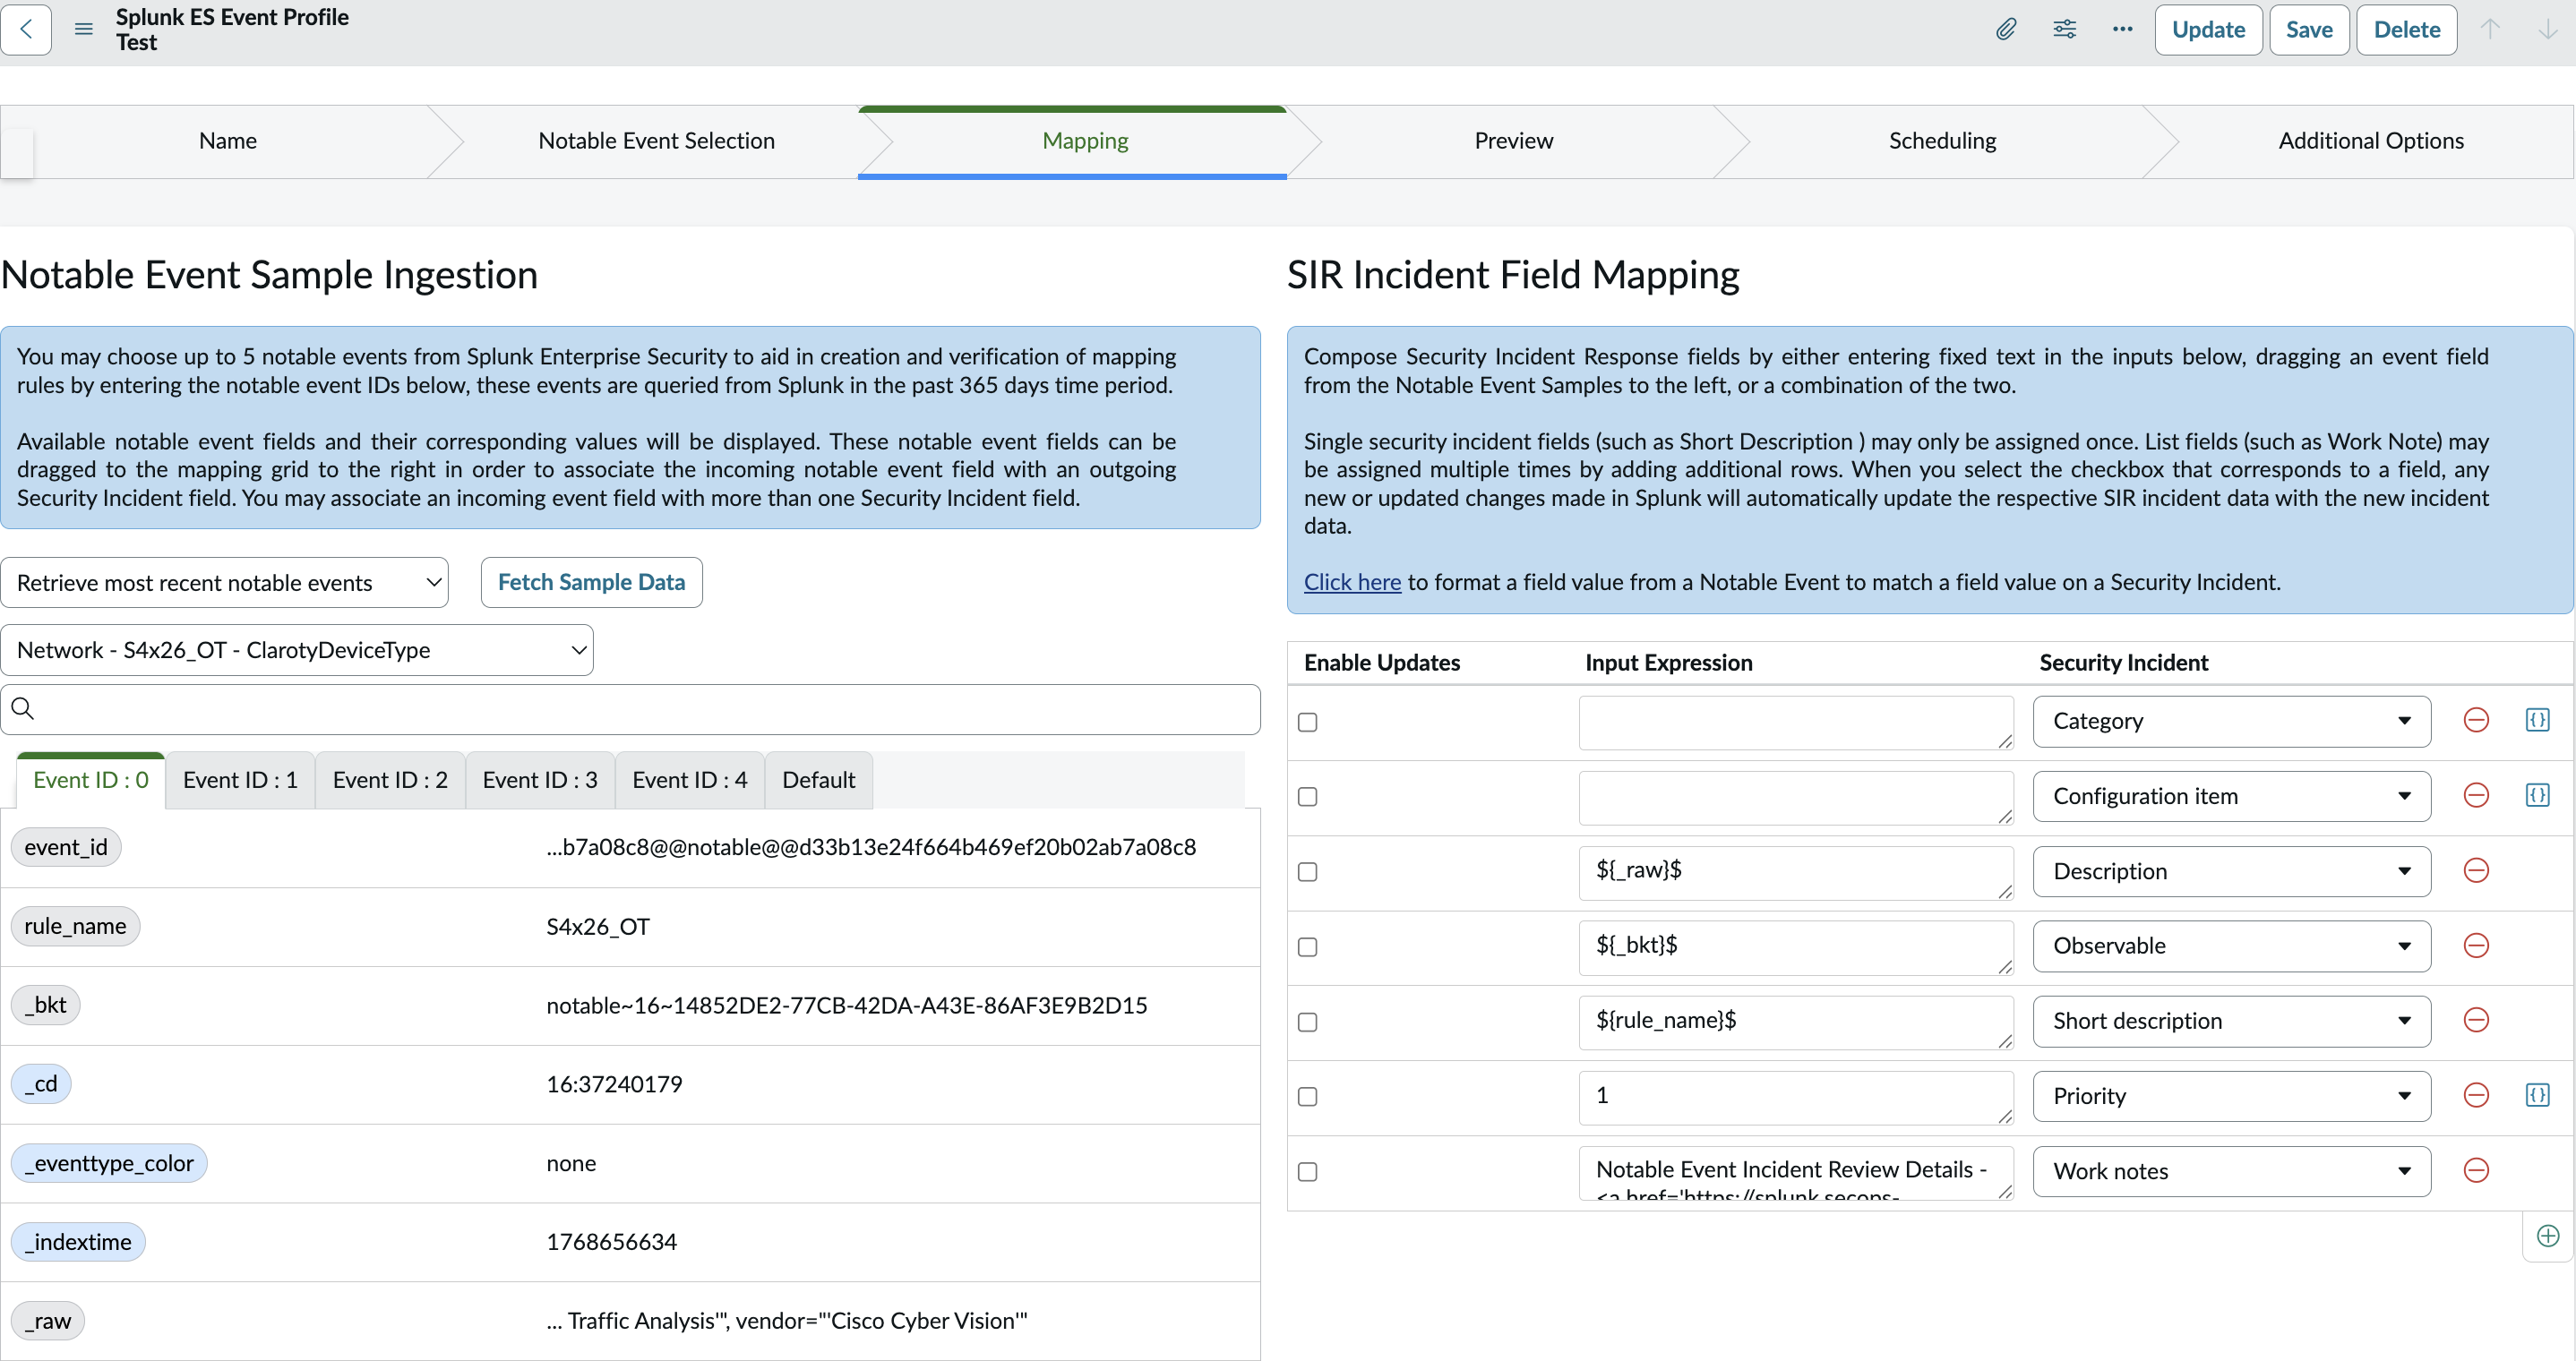Open the Description field dropdown
The width and height of the screenshot is (2576, 1361).
click(x=2231, y=871)
